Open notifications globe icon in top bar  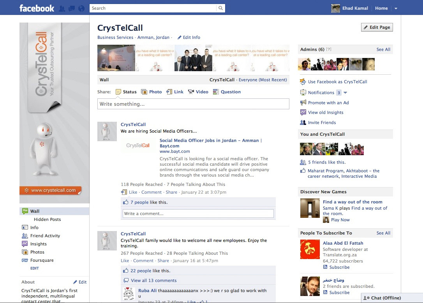pyautogui.click(x=81, y=8)
